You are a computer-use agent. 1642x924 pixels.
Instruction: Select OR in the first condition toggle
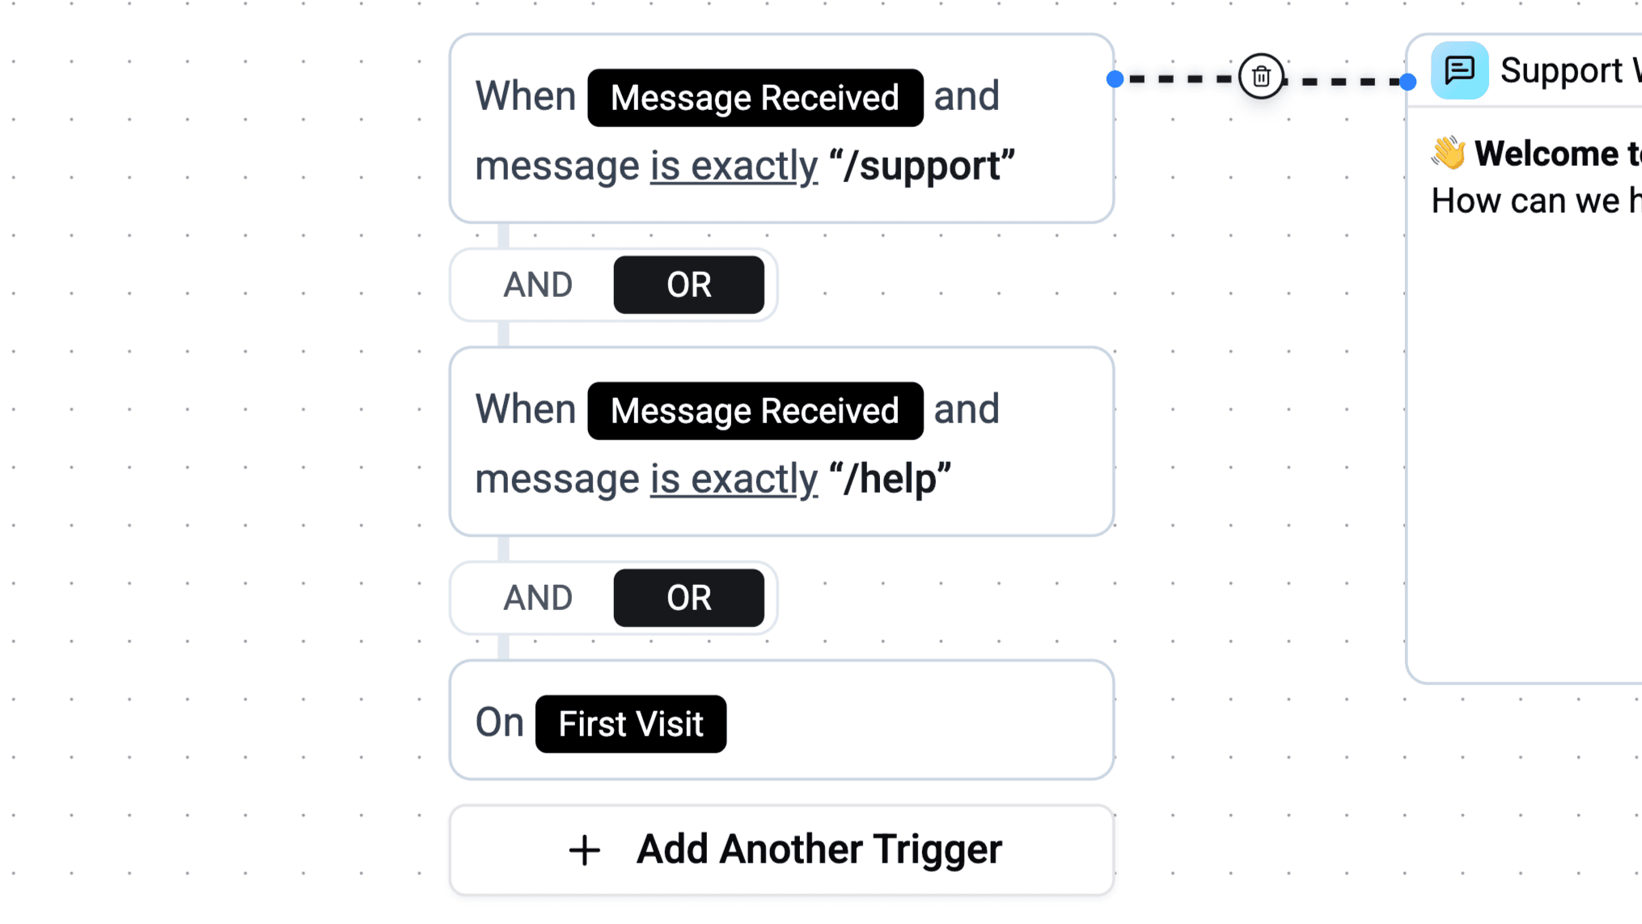coord(688,285)
